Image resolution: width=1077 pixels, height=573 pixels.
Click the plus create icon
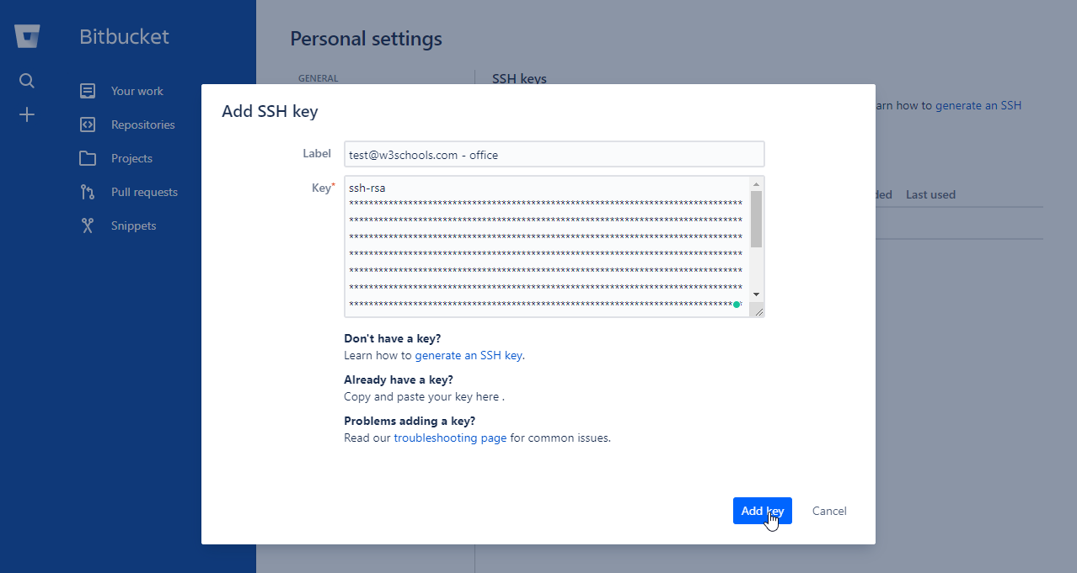pos(27,114)
